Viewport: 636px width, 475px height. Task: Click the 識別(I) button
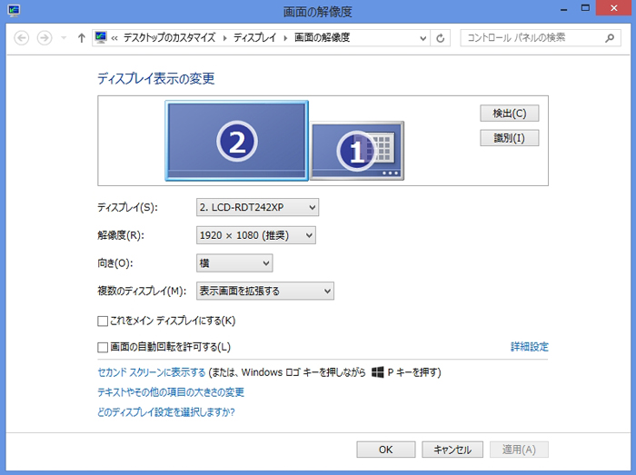510,138
